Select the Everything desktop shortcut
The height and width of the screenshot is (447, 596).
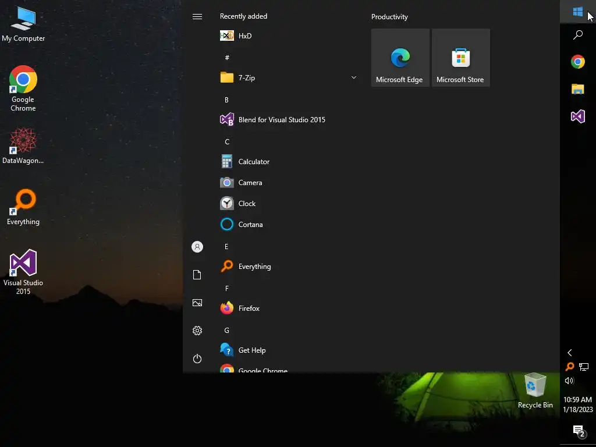[23, 207]
